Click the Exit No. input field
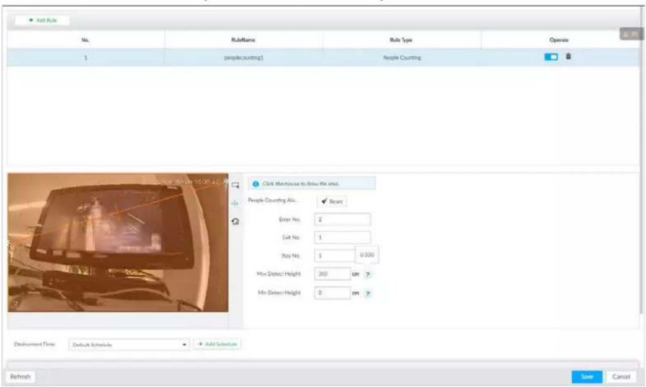Screen dimensions: 646x387 [342, 238]
